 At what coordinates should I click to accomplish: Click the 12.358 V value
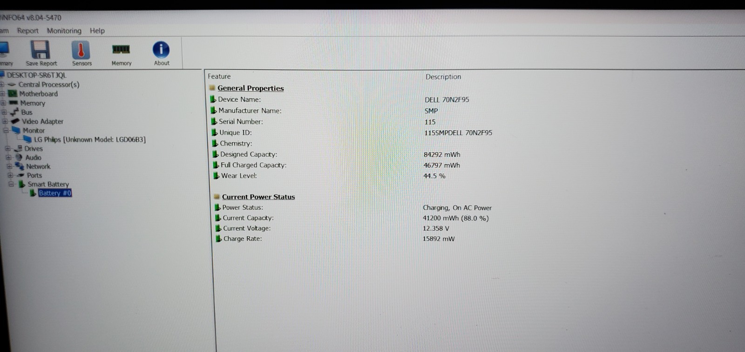pyautogui.click(x=436, y=228)
